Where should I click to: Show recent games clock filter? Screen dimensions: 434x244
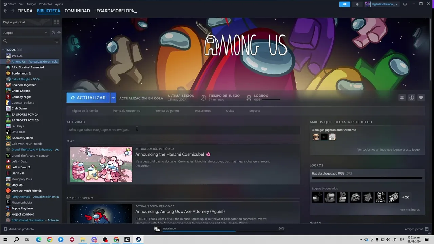coord(53,33)
